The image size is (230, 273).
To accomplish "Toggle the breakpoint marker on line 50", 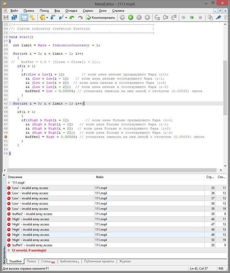I will point(5,137).
